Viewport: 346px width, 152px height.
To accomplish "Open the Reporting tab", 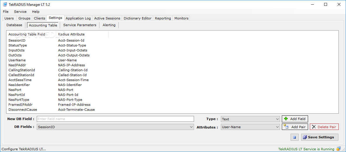I will [163, 18].
